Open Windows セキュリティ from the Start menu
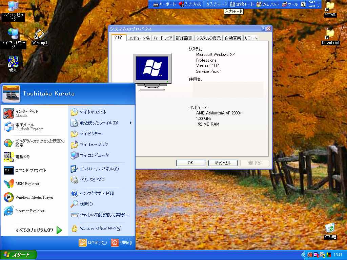Screen dimensions: 347x260 click(x=101, y=229)
